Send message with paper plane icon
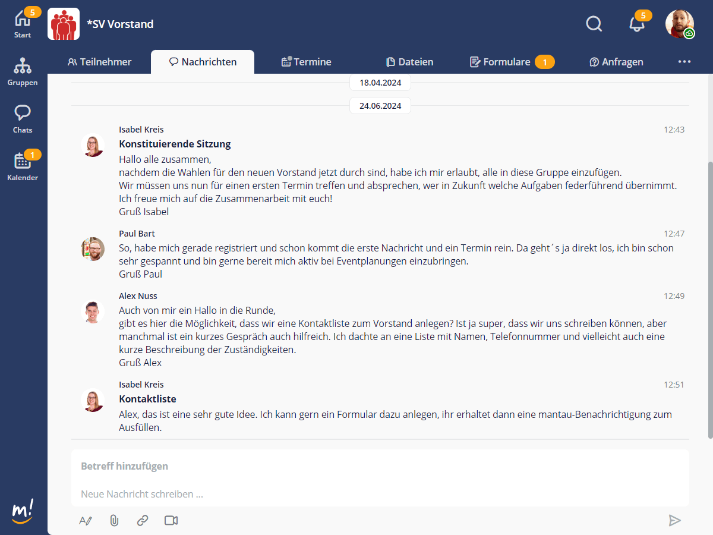The width and height of the screenshot is (713, 535). [x=674, y=521]
